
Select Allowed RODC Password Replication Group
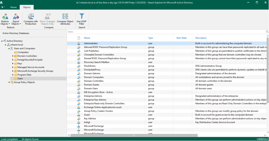tap(167, 47)
